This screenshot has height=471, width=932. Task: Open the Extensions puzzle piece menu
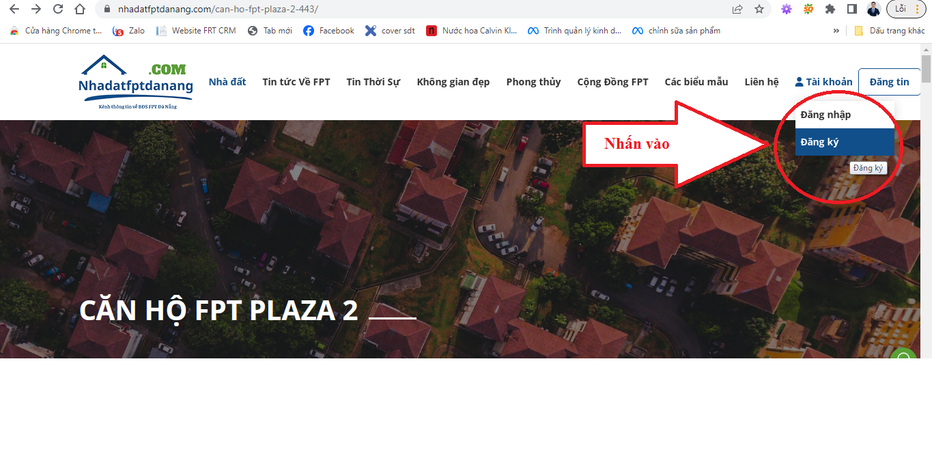click(x=830, y=10)
